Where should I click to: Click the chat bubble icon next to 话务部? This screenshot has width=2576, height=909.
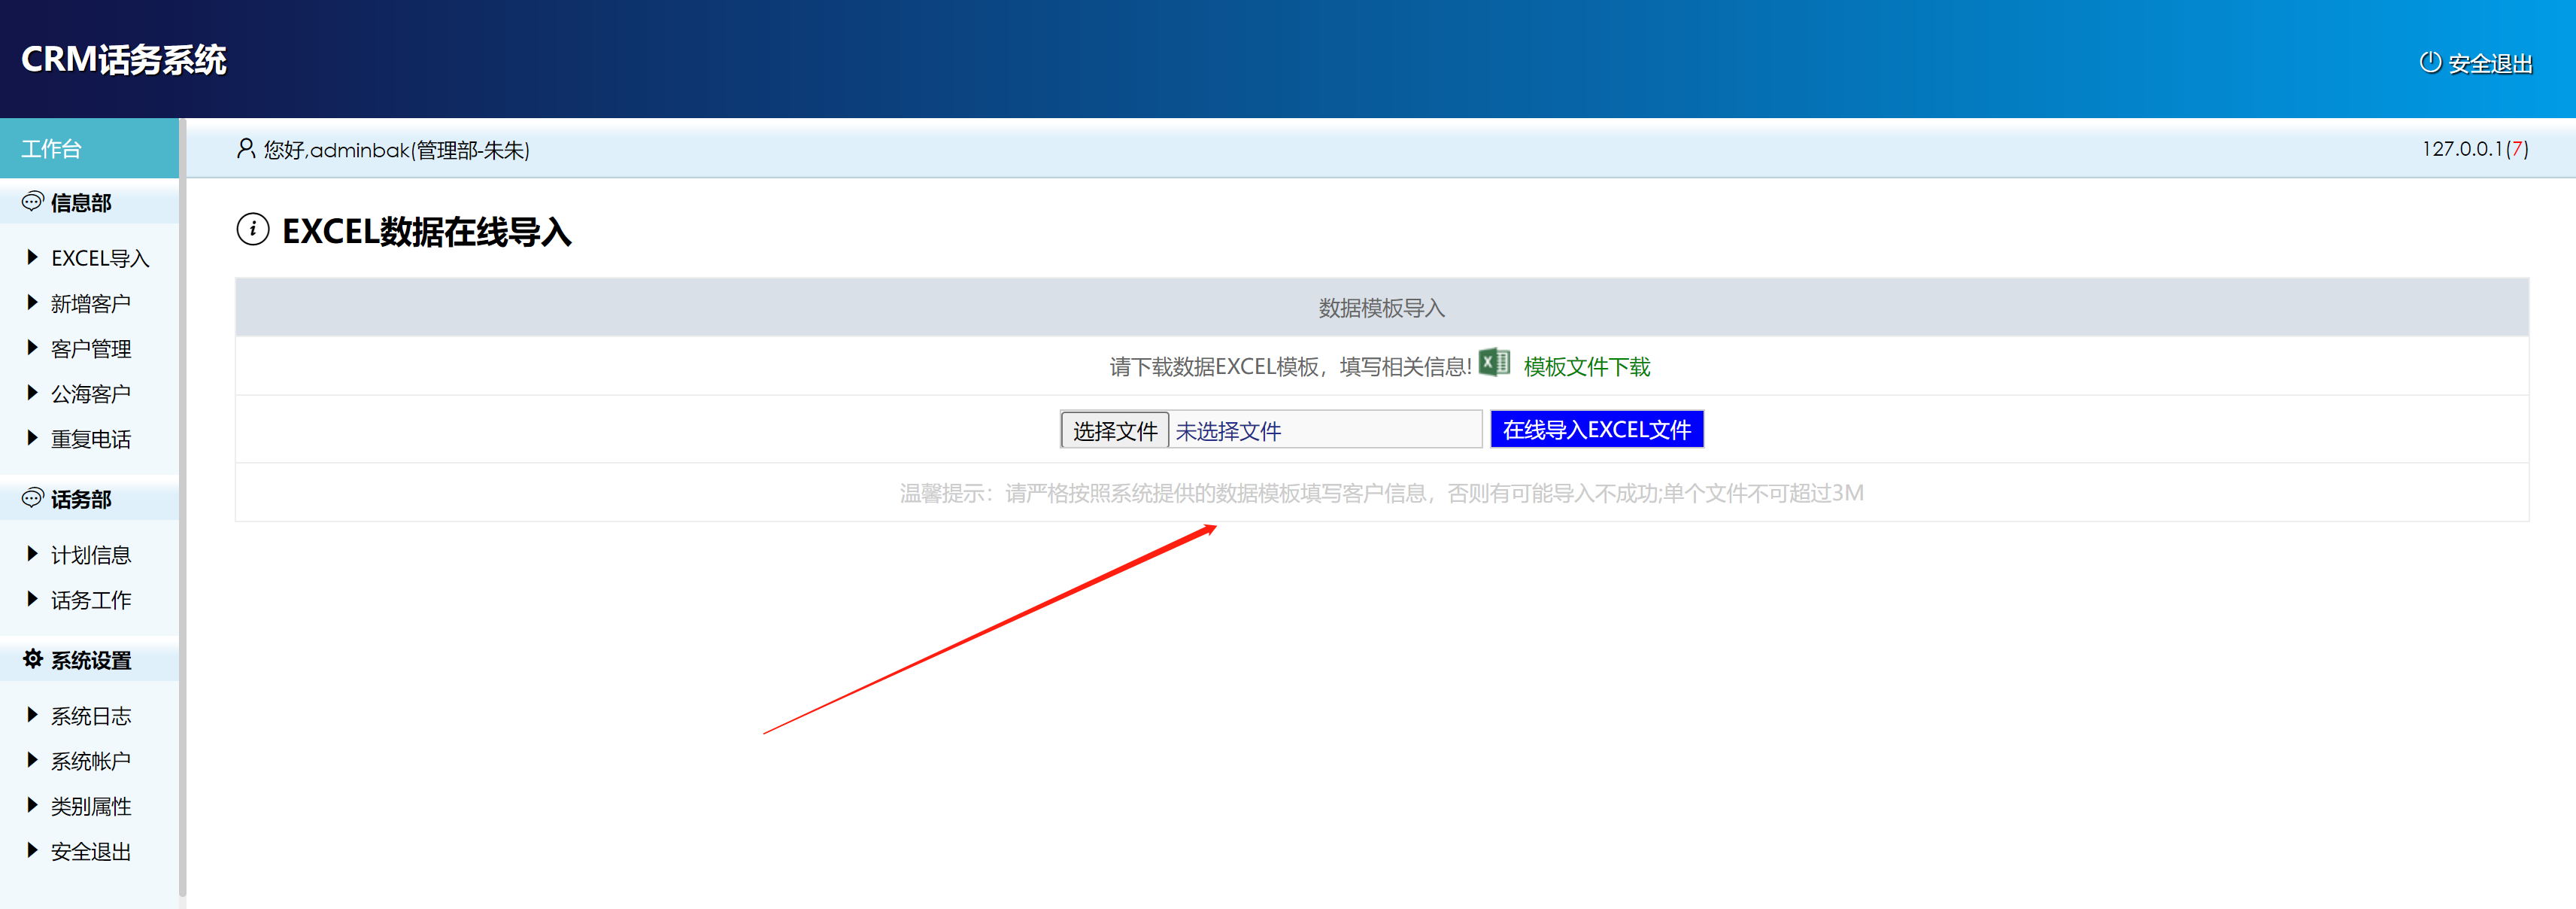[x=32, y=498]
